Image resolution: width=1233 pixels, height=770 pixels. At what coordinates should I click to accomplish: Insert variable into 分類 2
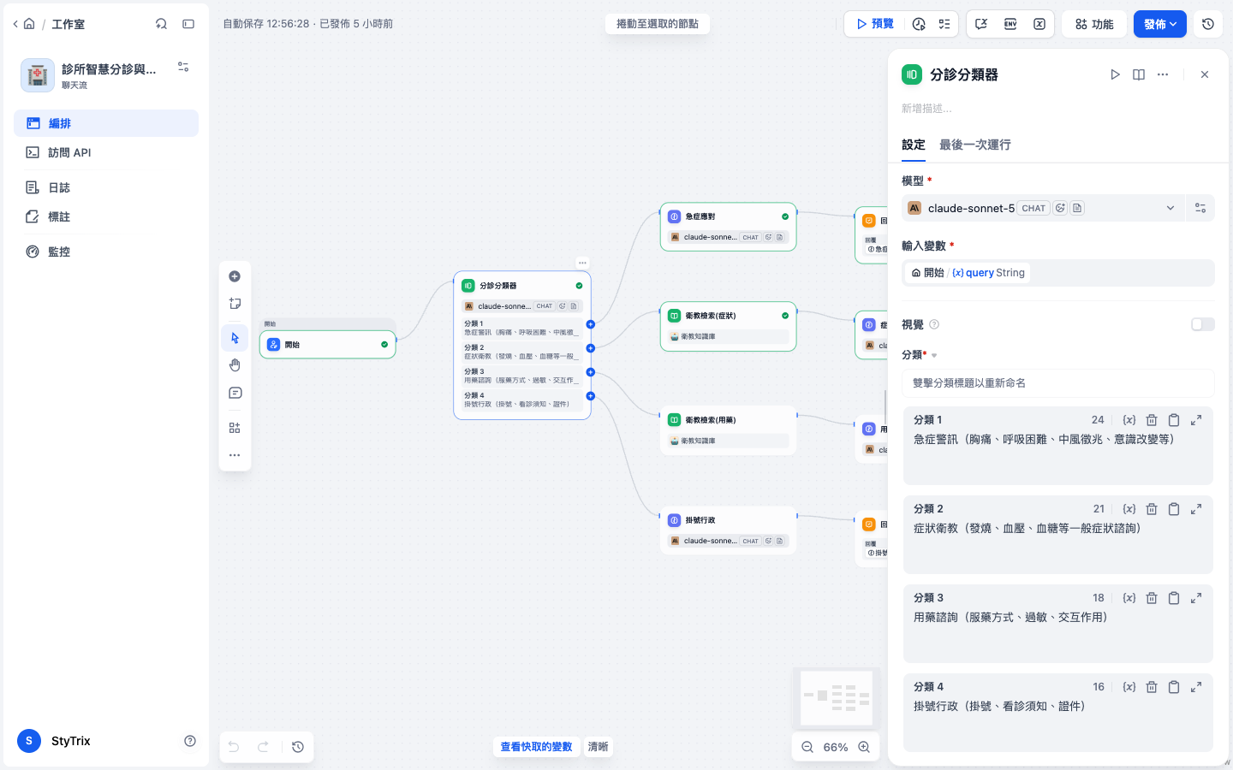pos(1129,509)
